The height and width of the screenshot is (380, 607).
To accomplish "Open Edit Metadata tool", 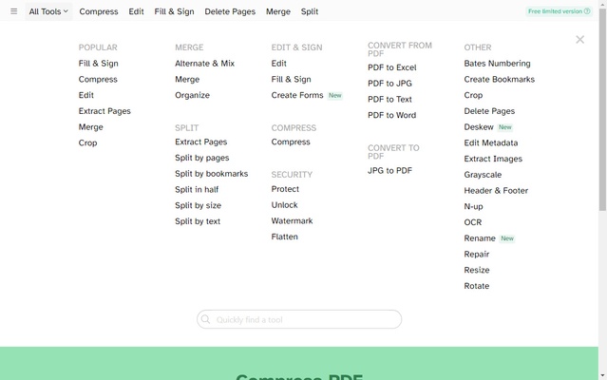I will click(x=490, y=142).
